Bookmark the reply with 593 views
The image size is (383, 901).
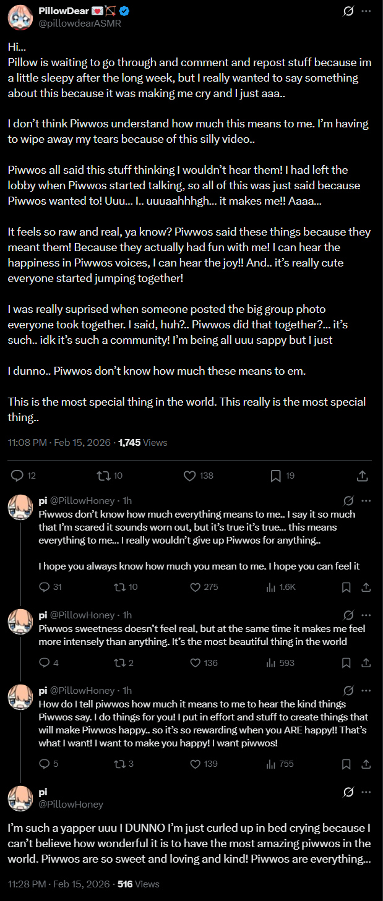click(347, 662)
